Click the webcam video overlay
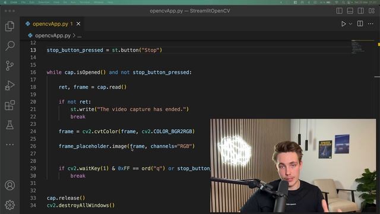 (x=293, y=166)
